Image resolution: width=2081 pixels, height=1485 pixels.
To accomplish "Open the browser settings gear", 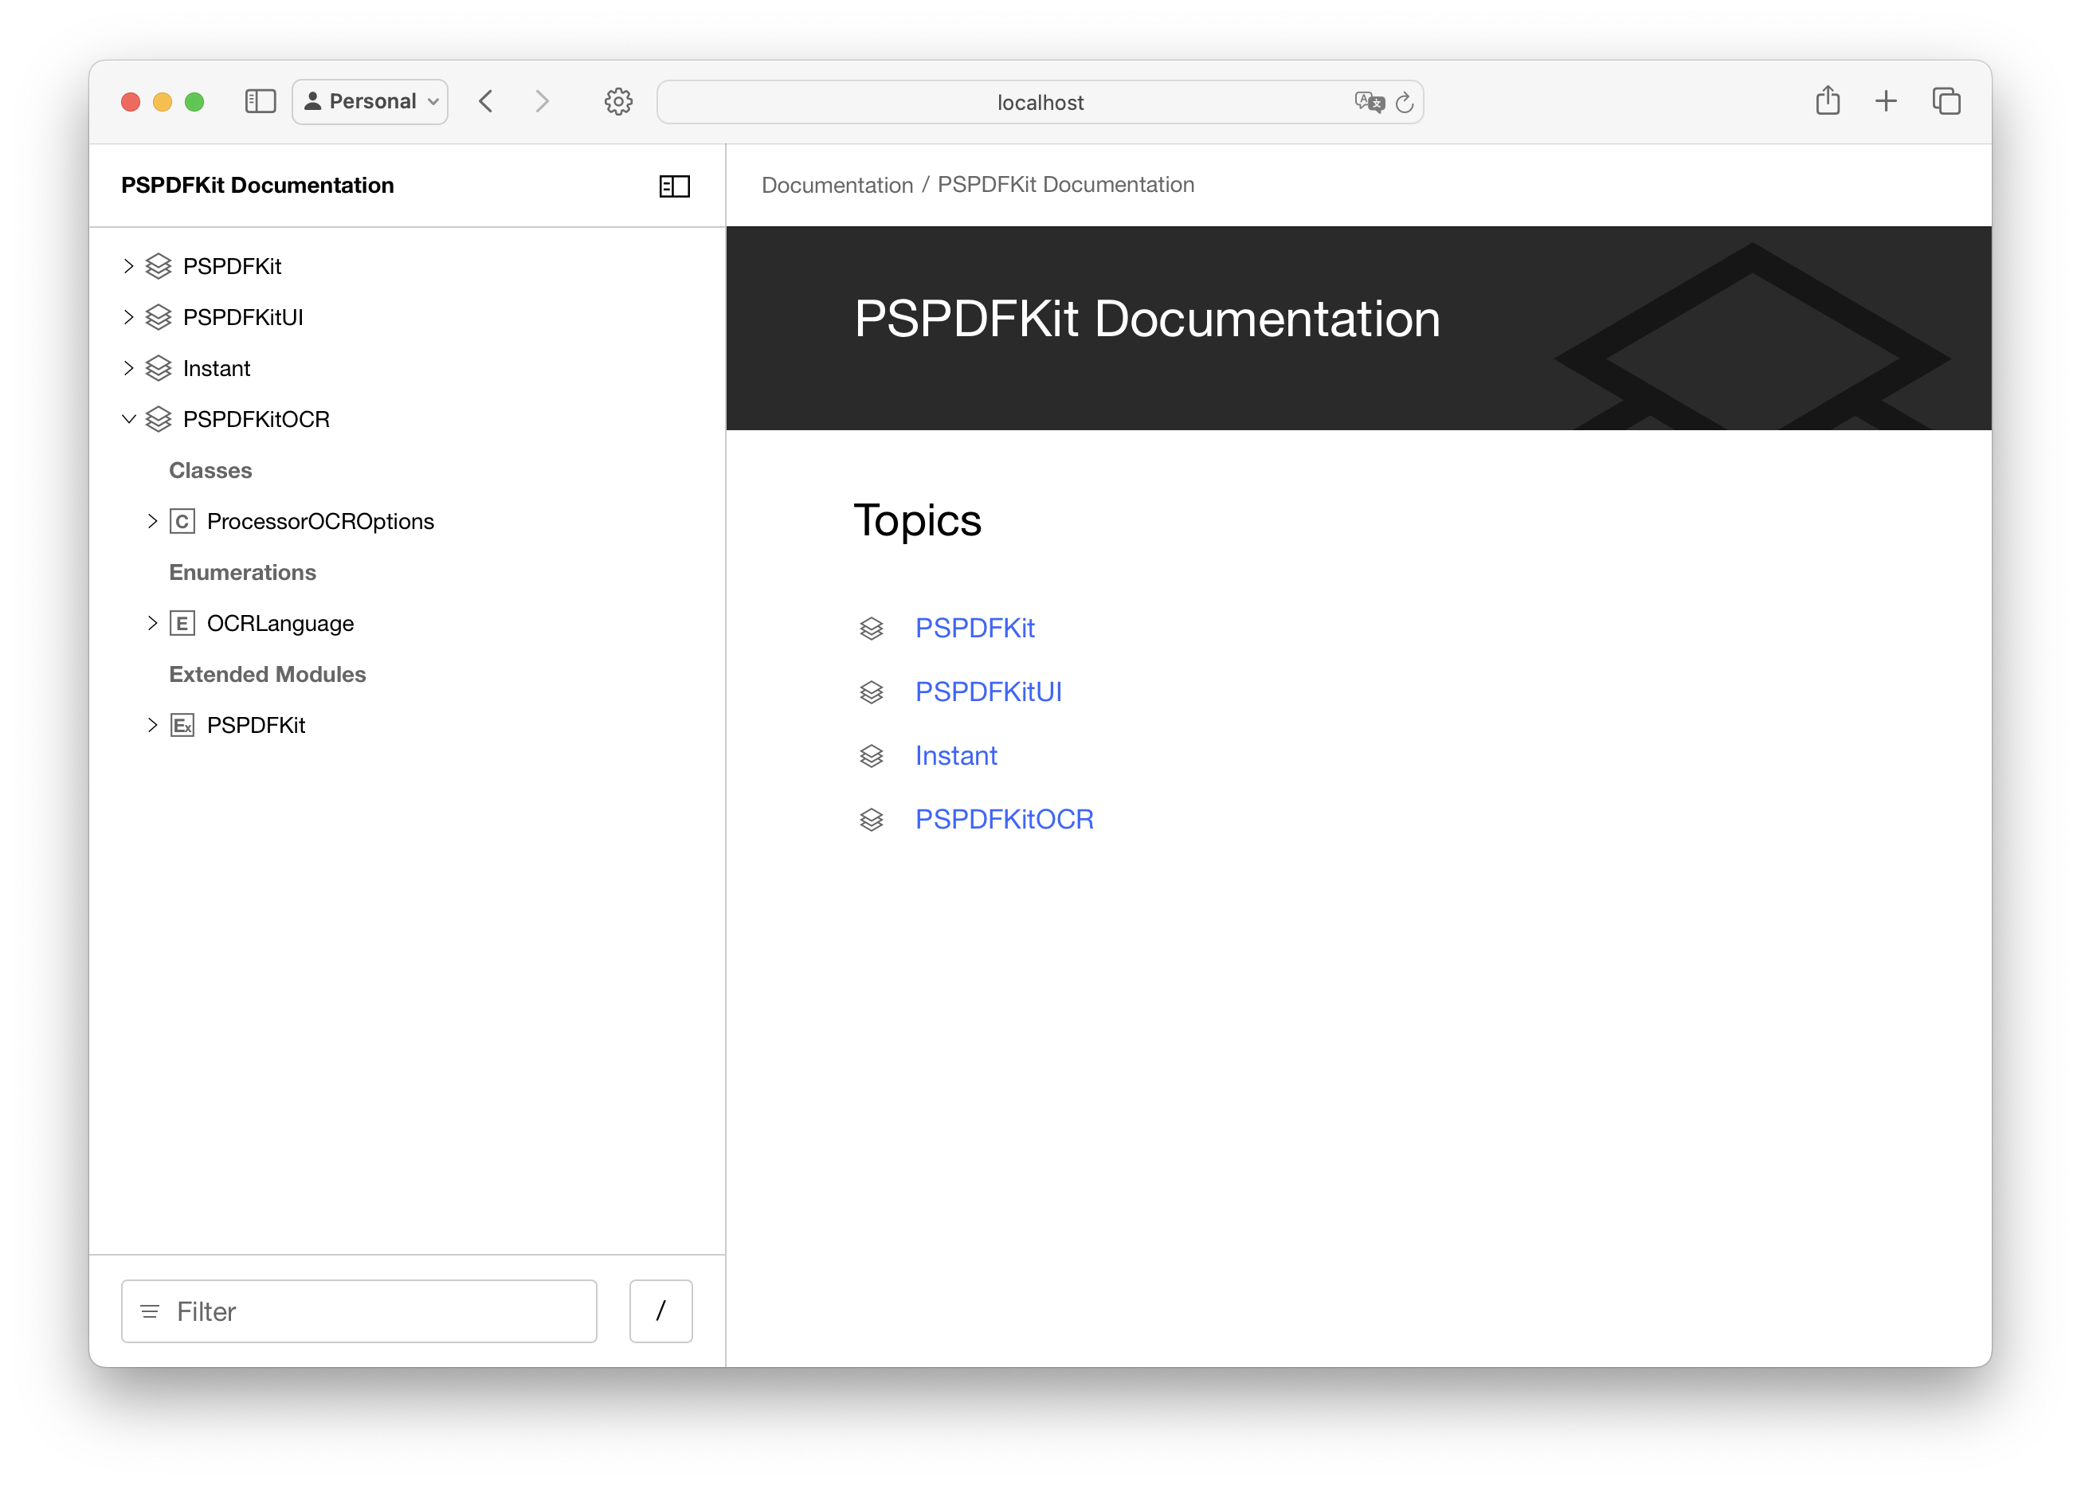I will (618, 101).
